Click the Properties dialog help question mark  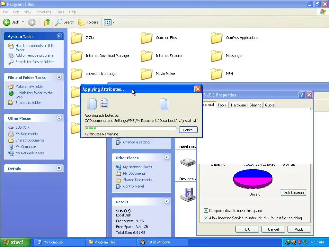pyautogui.click(x=301, y=95)
